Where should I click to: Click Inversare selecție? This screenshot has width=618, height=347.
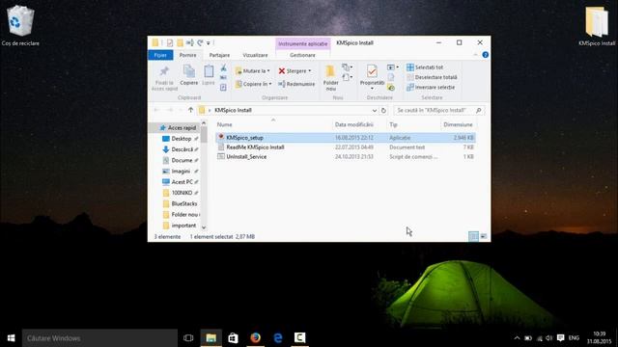click(x=431, y=87)
